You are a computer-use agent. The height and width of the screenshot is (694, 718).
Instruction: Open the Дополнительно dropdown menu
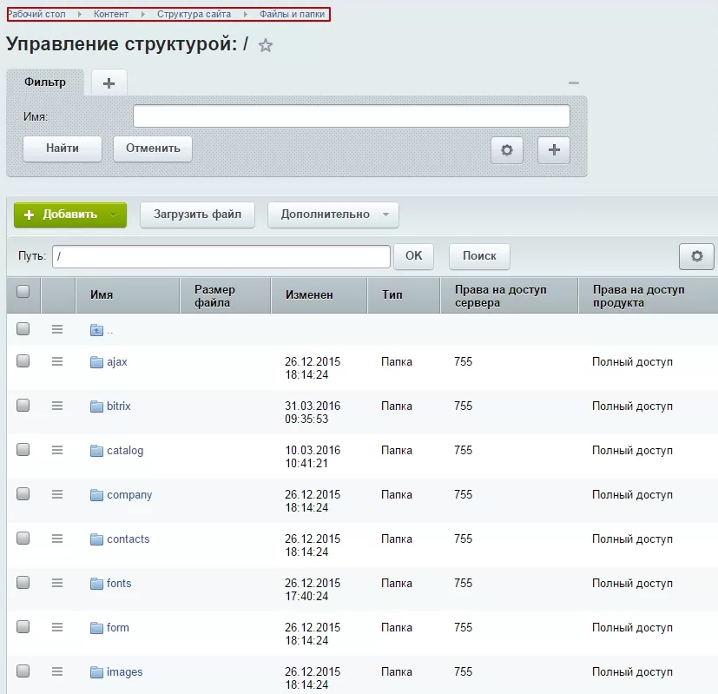[333, 215]
